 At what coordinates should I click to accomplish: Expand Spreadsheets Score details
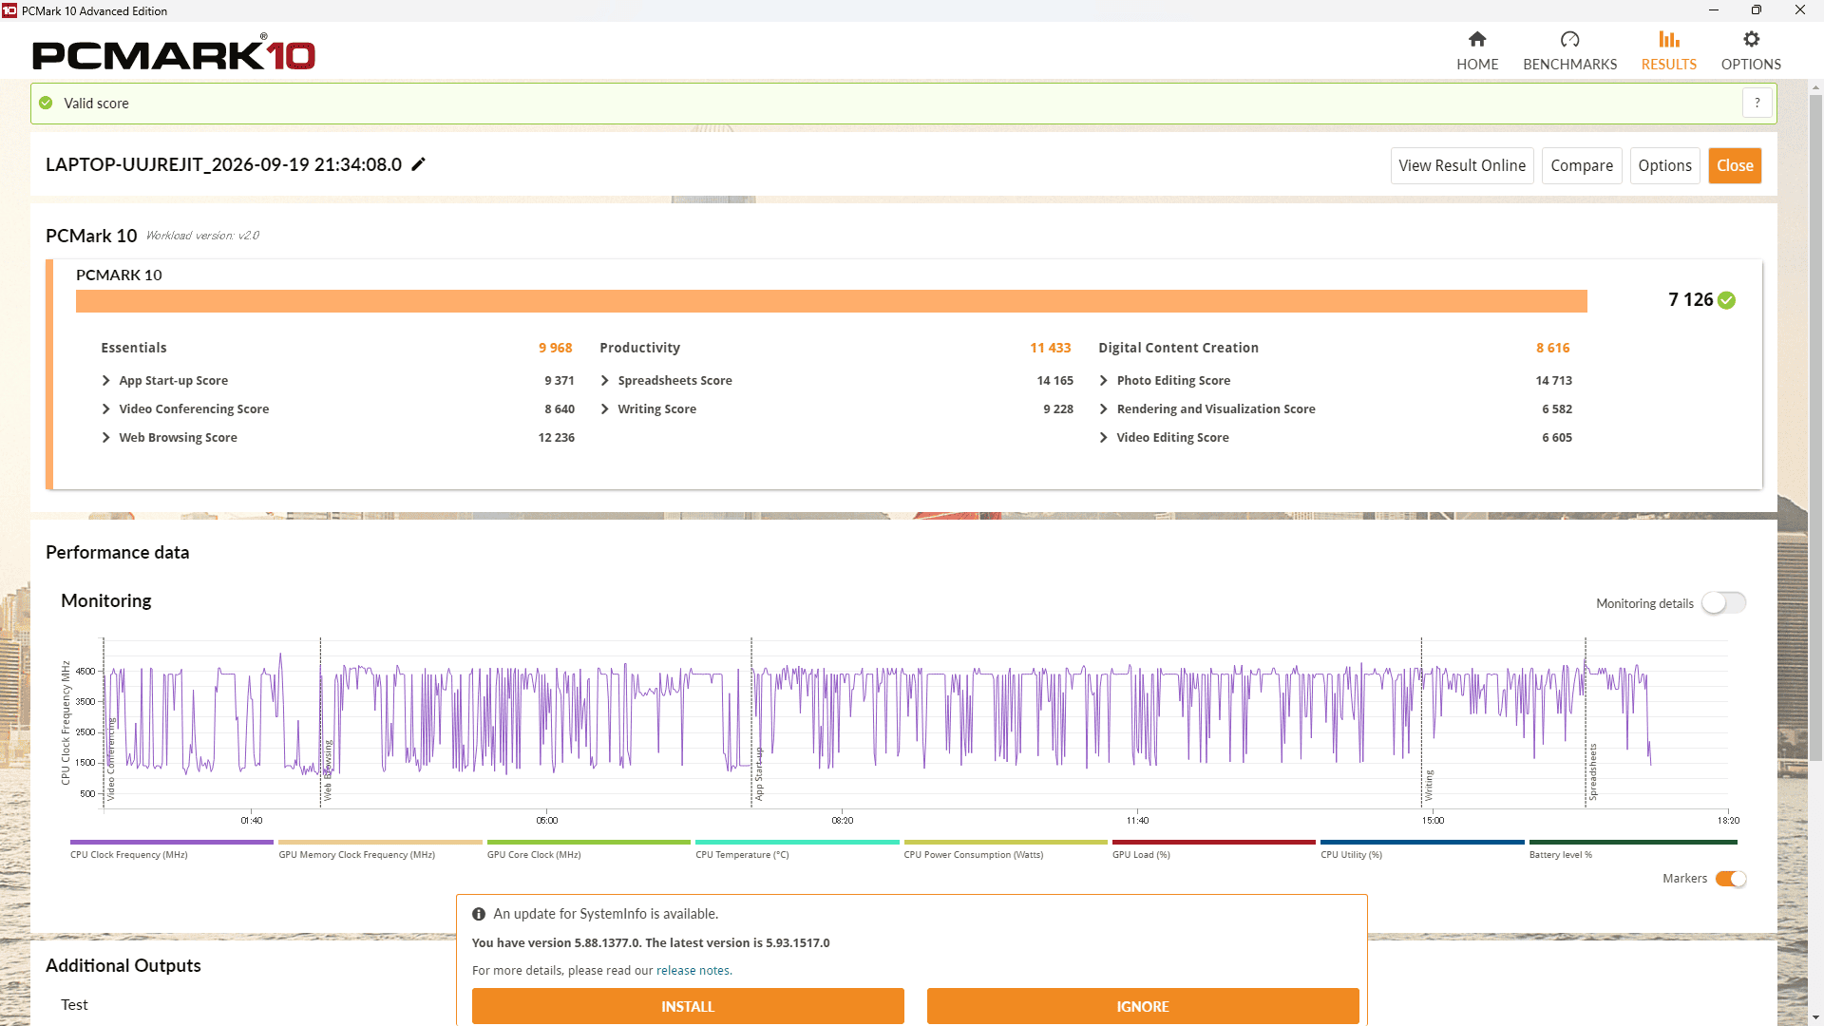click(x=604, y=381)
